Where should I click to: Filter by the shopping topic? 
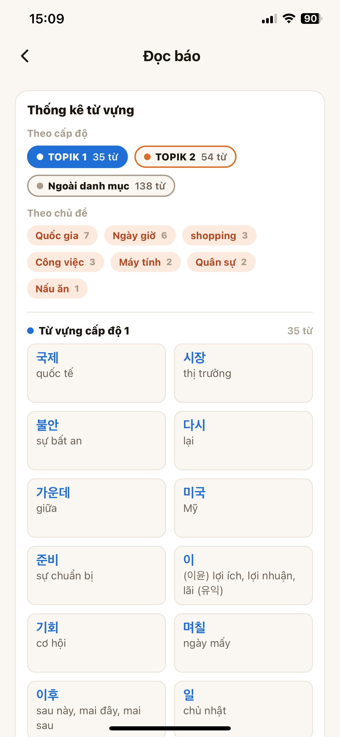tap(219, 236)
